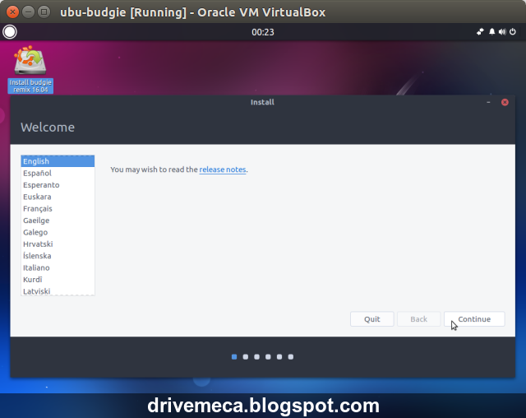The height and width of the screenshot is (418, 526).
Task: Select Español in the language list
Action: 58,173
